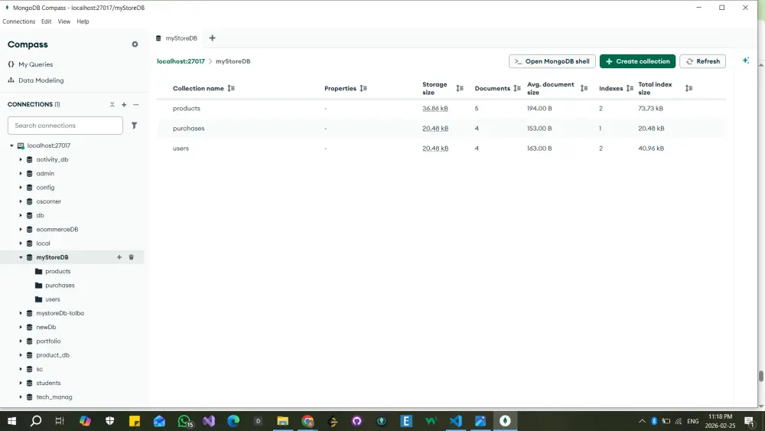Collapse localhost:27017 connection tree
Image resolution: width=765 pixels, height=431 pixels.
(11, 145)
